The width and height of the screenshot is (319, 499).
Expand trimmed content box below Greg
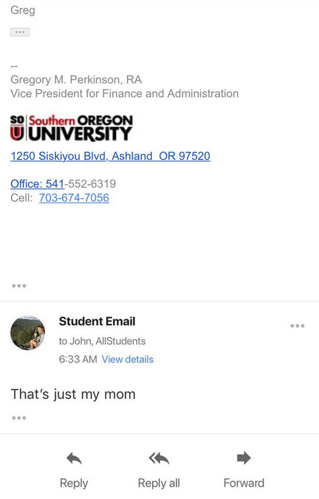click(x=20, y=32)
